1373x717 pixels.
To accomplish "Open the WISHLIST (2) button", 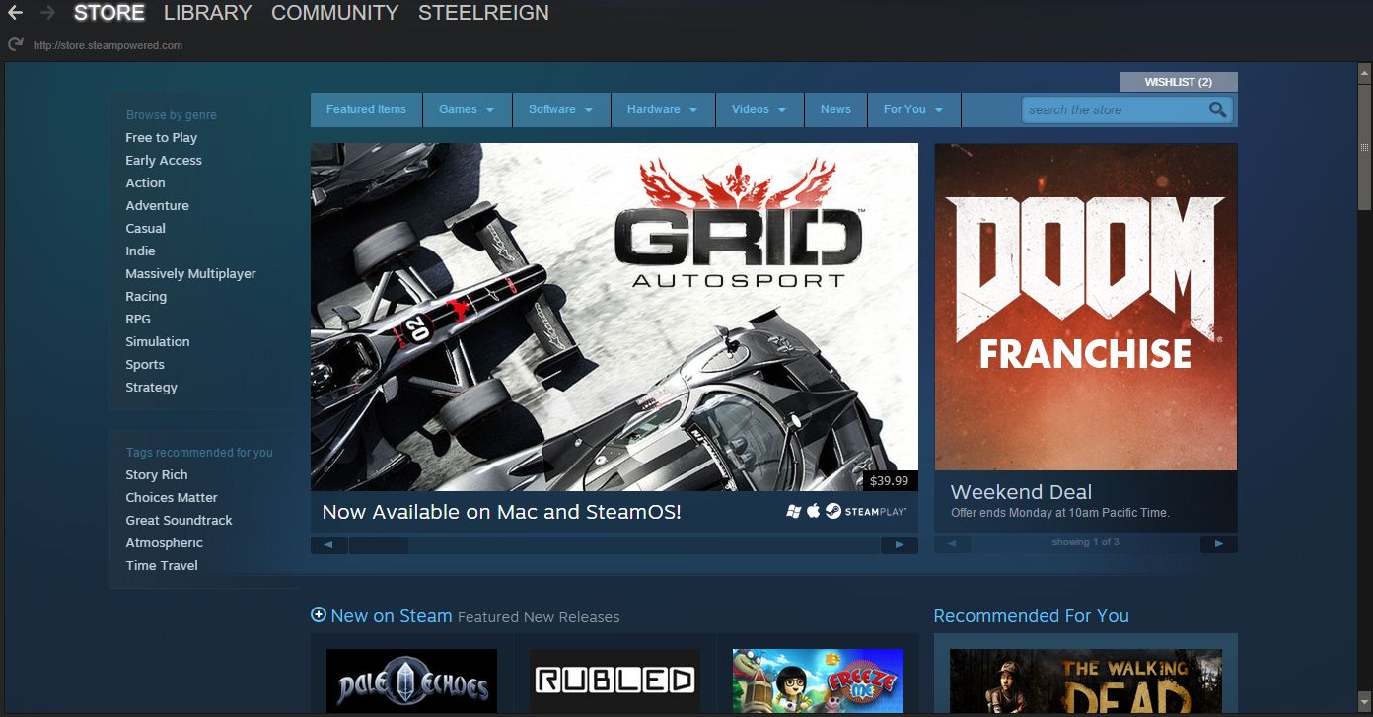I will pos(1178,82).
